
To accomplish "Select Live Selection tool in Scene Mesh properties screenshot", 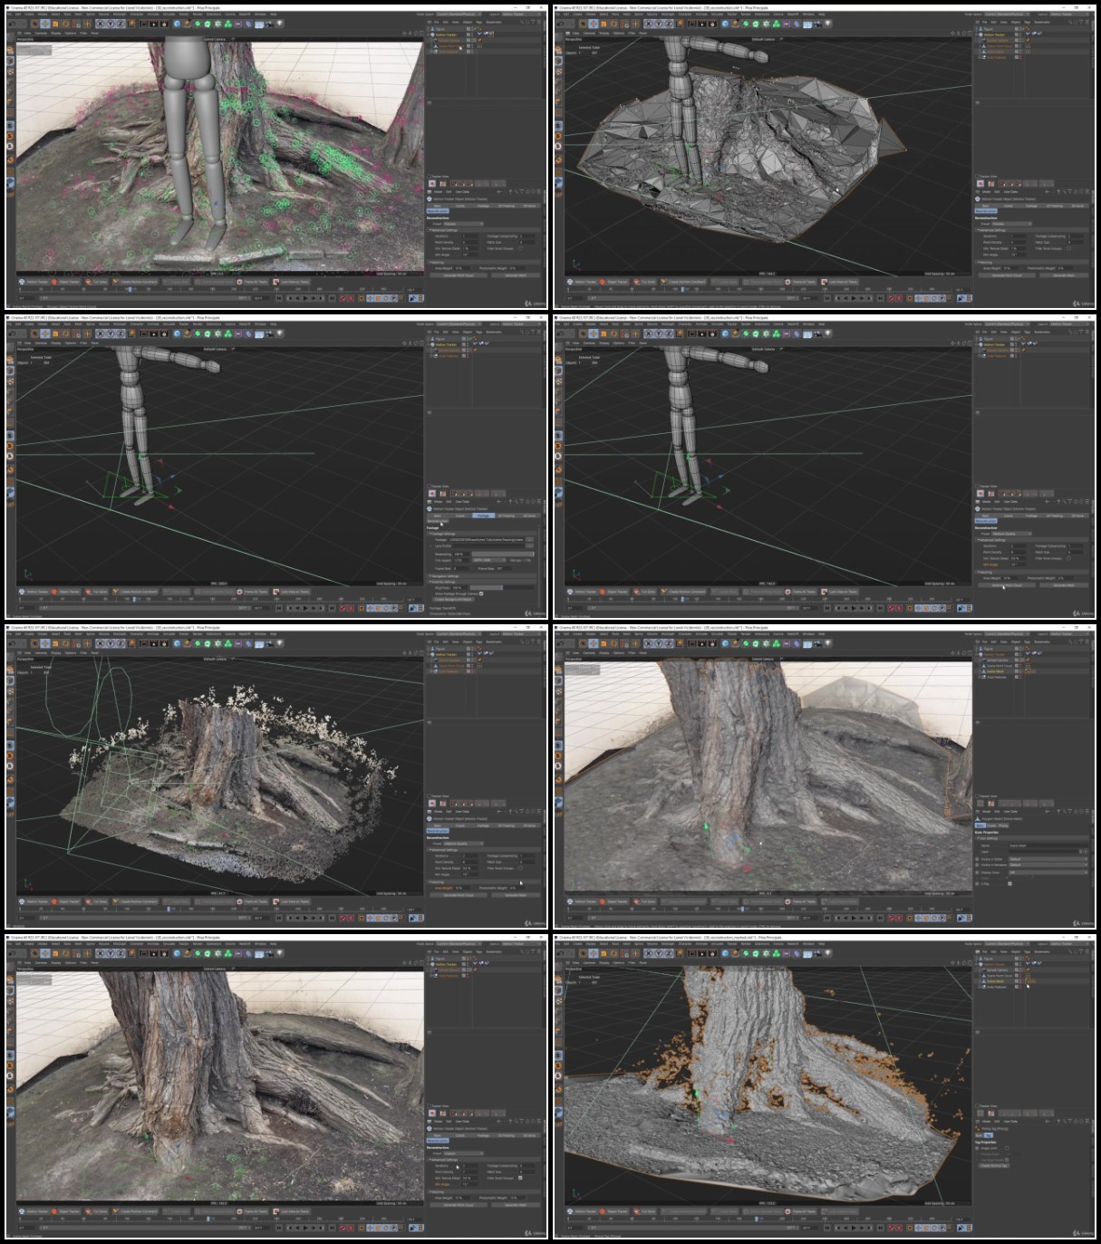I will [582, 643].
